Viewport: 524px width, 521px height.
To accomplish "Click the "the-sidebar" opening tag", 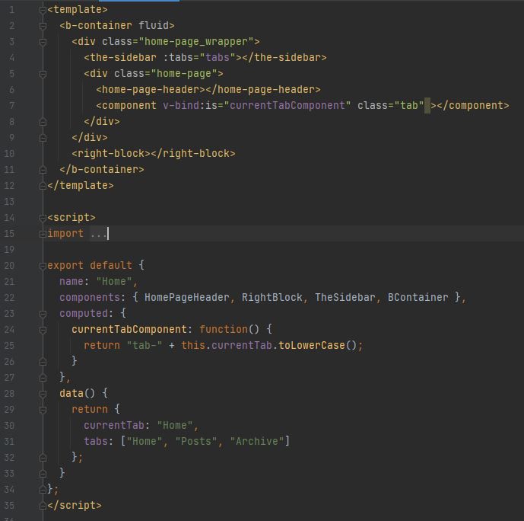I will tap(120, 58).
